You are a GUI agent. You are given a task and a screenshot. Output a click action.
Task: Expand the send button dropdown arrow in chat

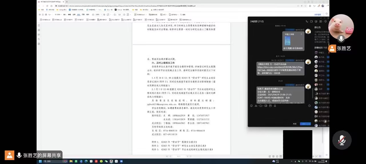[309, 124]
